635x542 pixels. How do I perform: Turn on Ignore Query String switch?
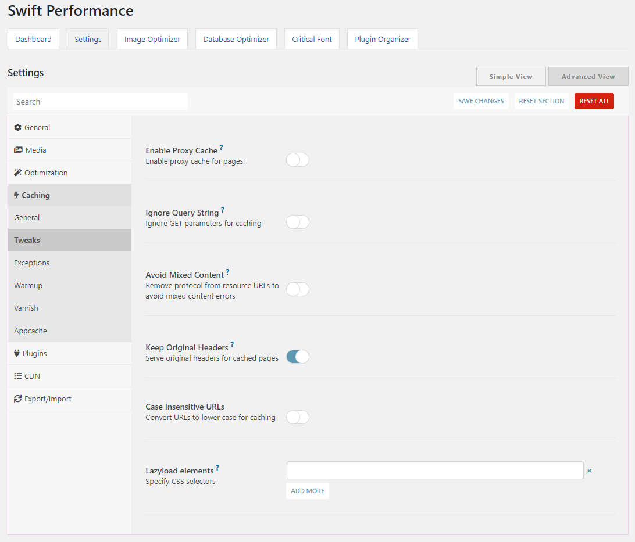pos(298,222)
